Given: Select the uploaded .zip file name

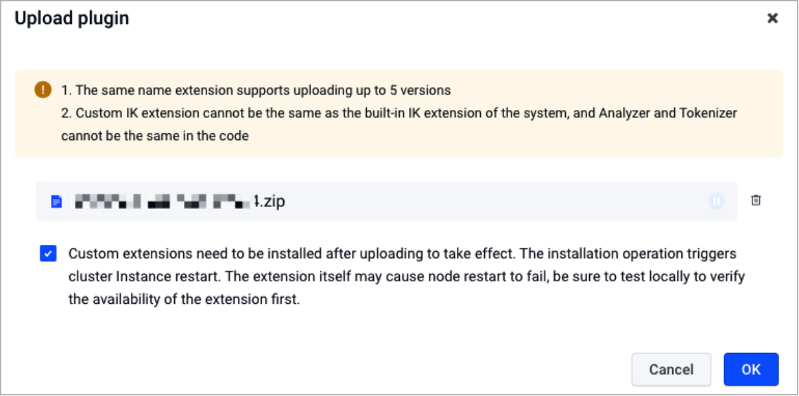Looking at the screenshot, I should tap(179, 201).
